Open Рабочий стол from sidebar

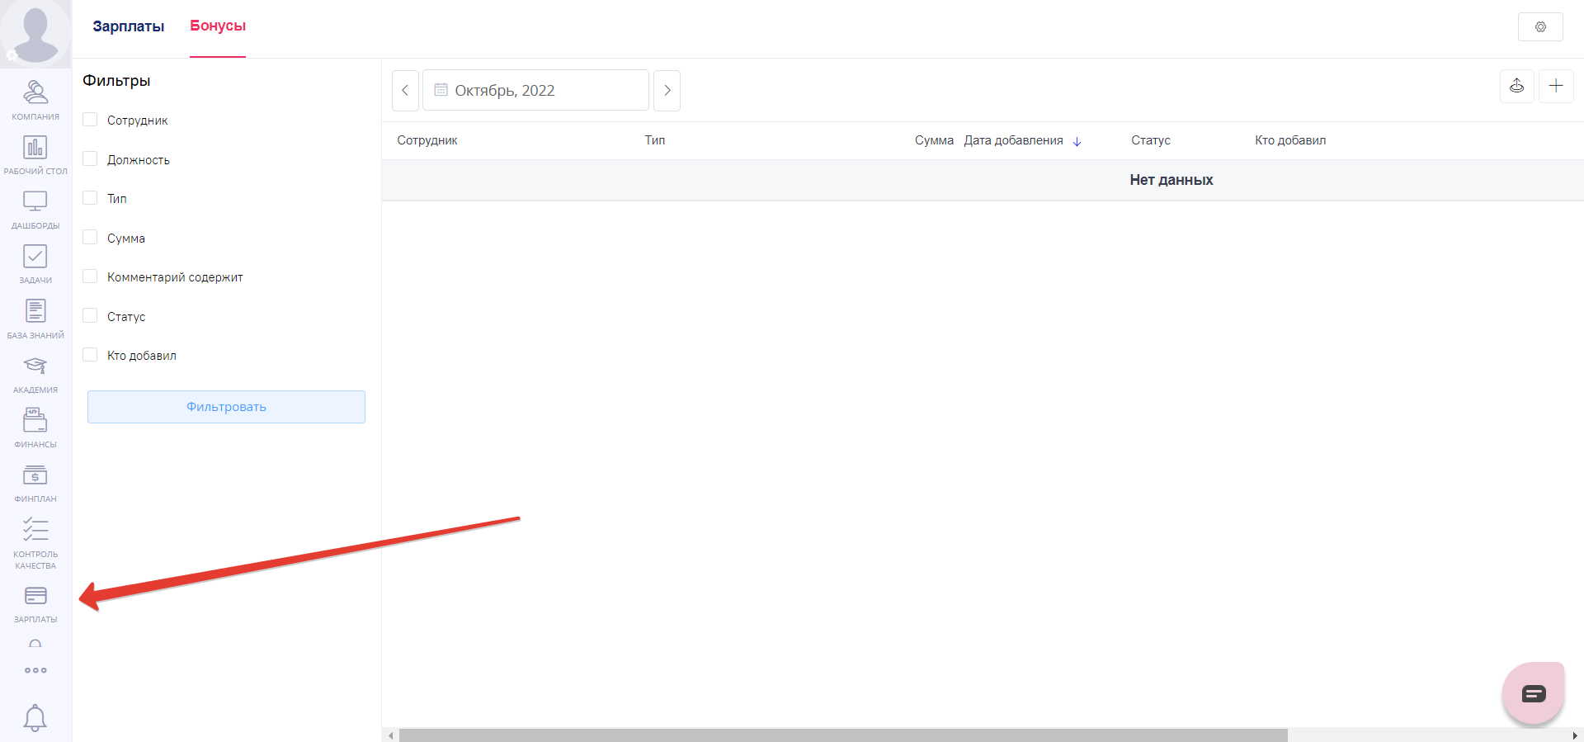[35, 154]
